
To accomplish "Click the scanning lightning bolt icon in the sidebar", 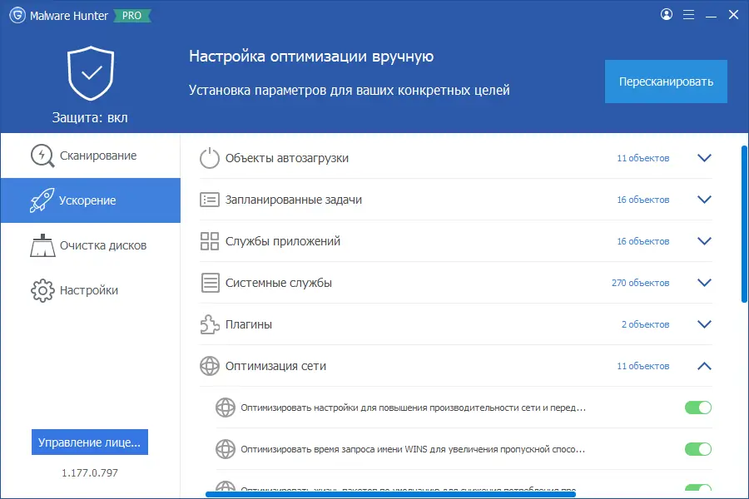I will click(x=40, y=155).
